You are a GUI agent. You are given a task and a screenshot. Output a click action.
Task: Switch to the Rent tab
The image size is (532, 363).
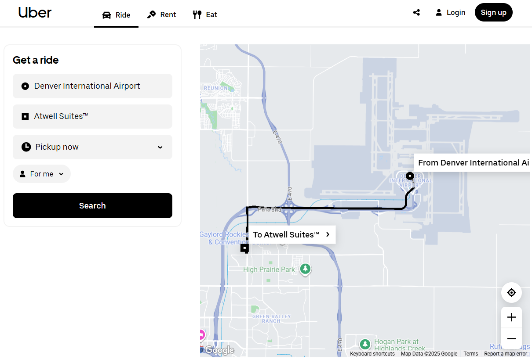[161, 14]
